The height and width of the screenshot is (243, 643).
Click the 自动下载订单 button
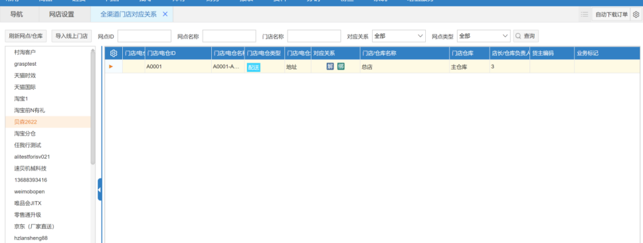pyautogui.click(x=611, y=15)
